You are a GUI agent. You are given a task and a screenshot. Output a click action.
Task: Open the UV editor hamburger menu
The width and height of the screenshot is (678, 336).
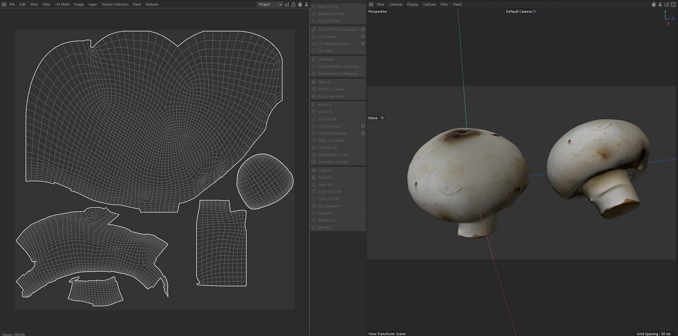point(3,4)
